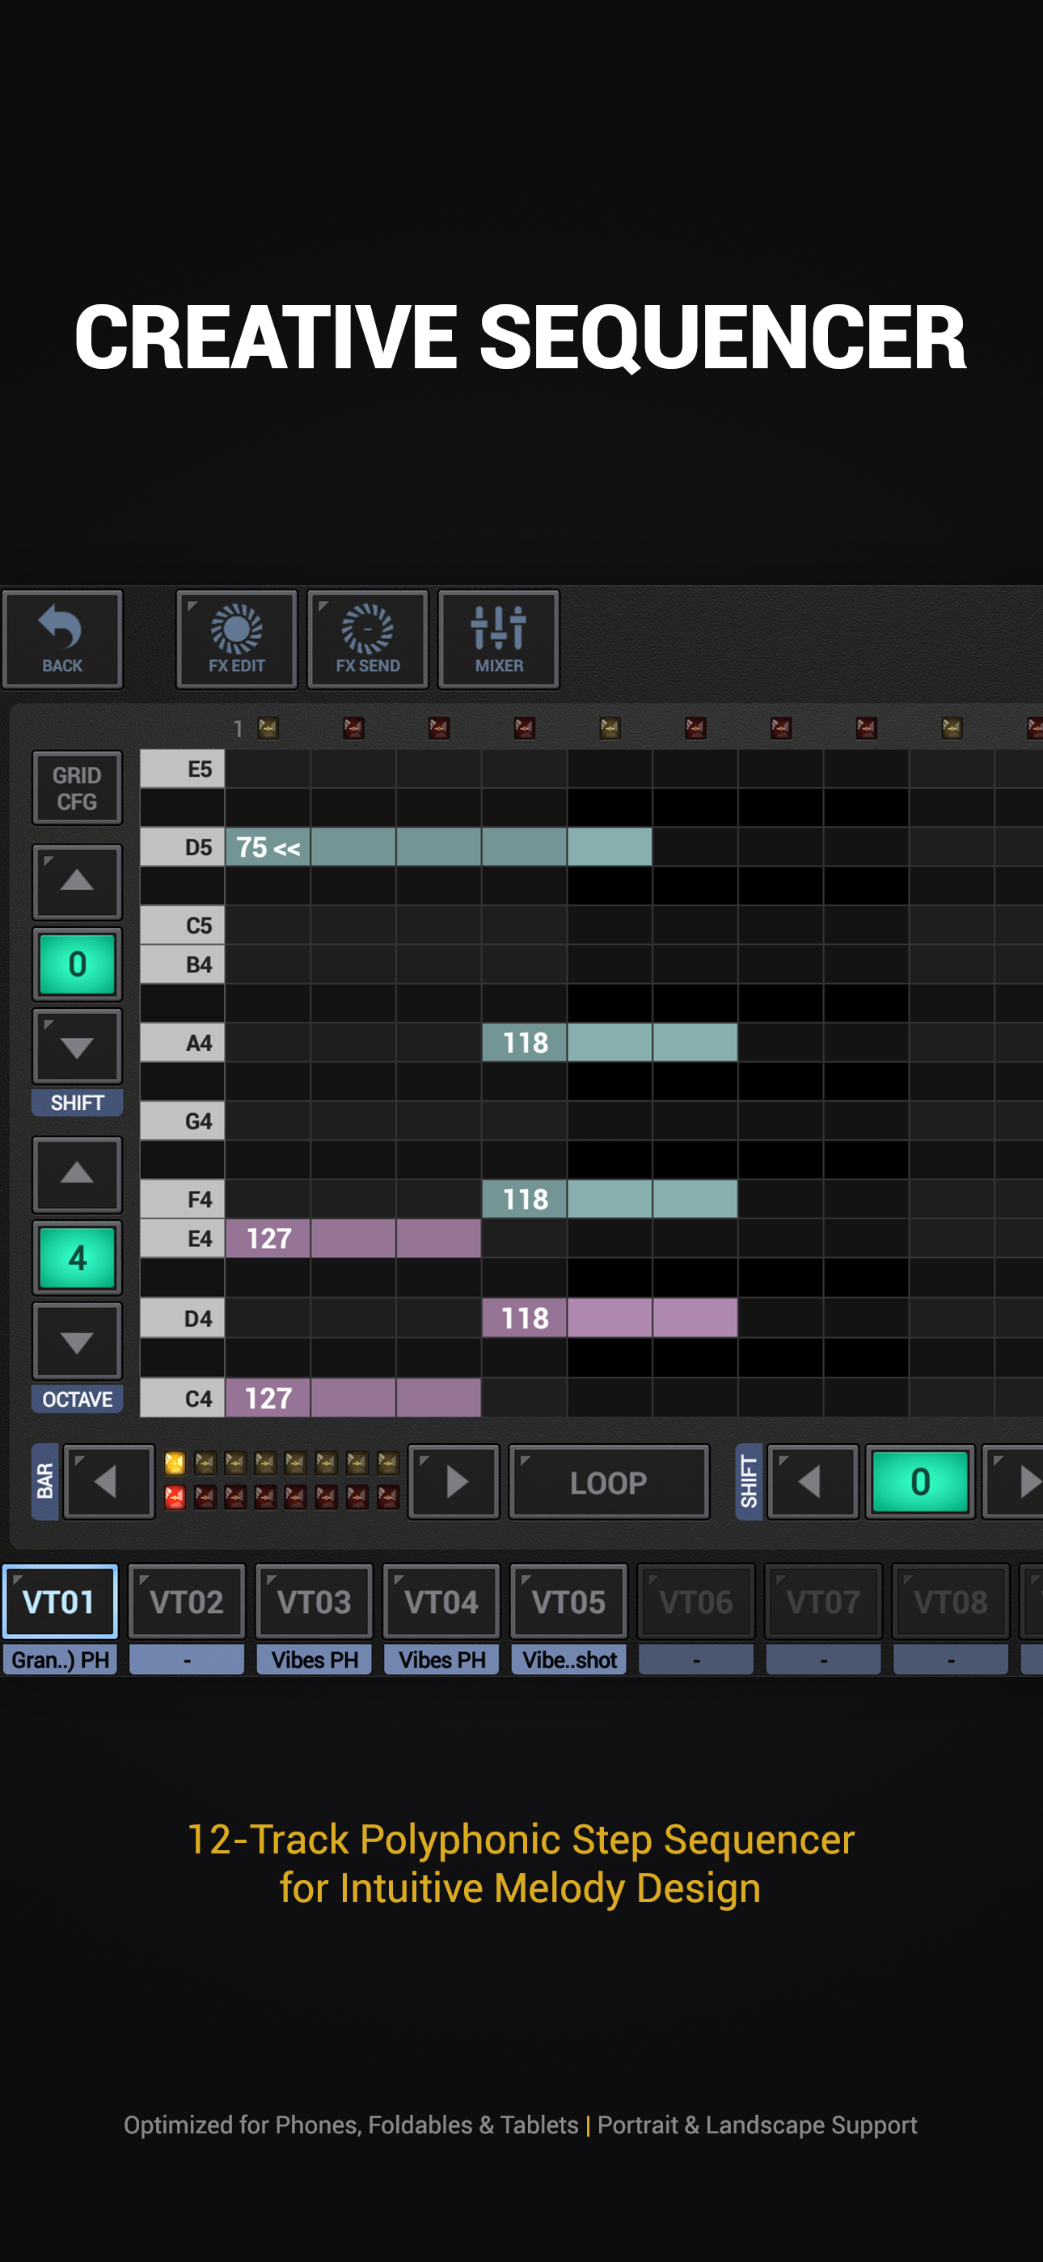Select the VT07 track tab
Viewport: 1043px width, 2262px height.
[x=824, y=1601]
